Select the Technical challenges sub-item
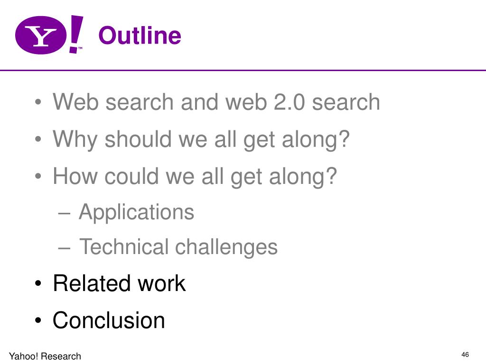 click(178, 247)
